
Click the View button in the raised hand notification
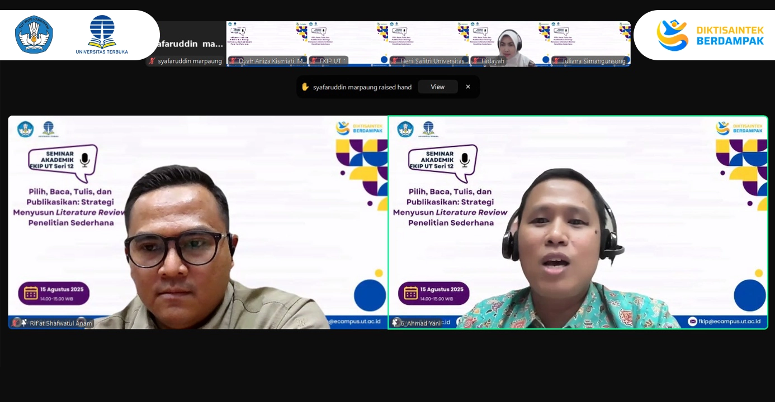[x=438, y=87]
